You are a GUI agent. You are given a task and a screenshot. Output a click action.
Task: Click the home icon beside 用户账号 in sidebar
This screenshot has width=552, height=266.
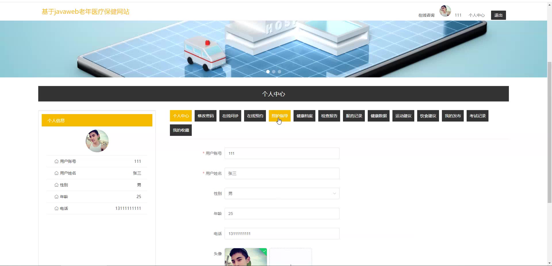click(x=56, y=161)
